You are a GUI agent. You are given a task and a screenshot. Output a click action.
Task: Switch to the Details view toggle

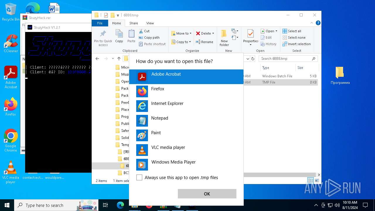[x=310, y=181]
